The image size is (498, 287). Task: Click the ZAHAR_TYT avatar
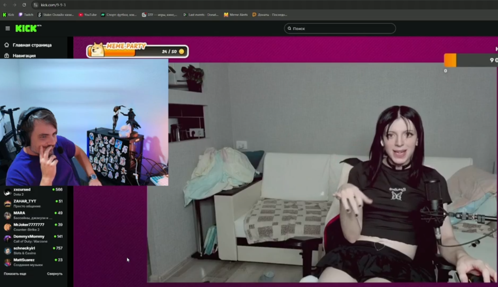[x=7, y=203]
